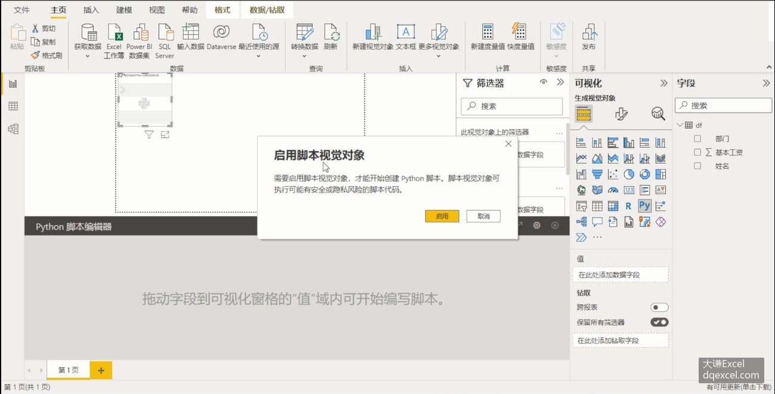Select the card (123) visual icon
The height and width of the screenshot is (394, 775).
pyautogui.click(x=628, y=190)
